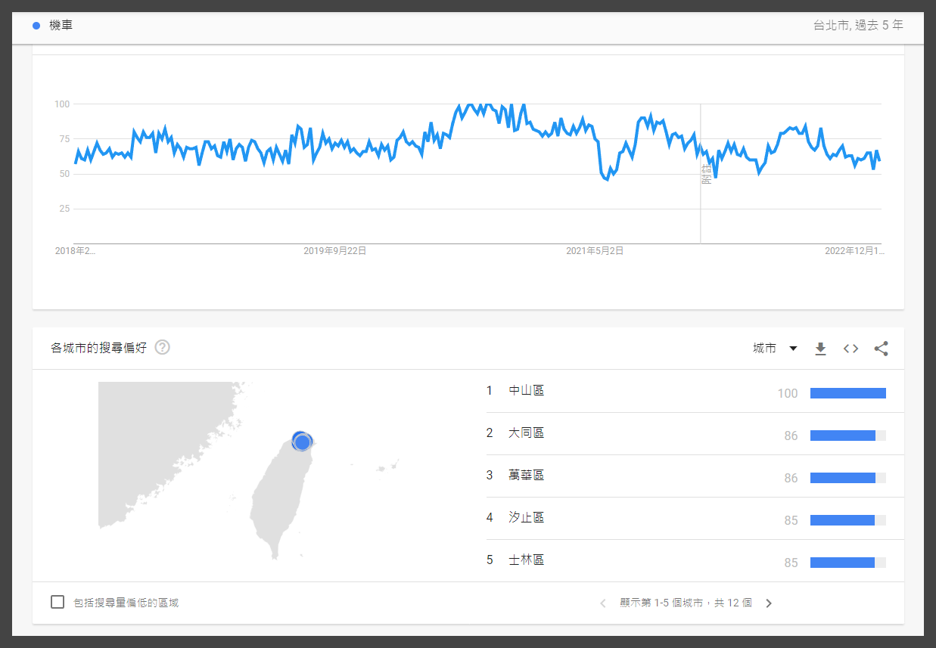Share the city search interest panel
The width and height of the screenshot is (936, 648).
coord(881,349)
